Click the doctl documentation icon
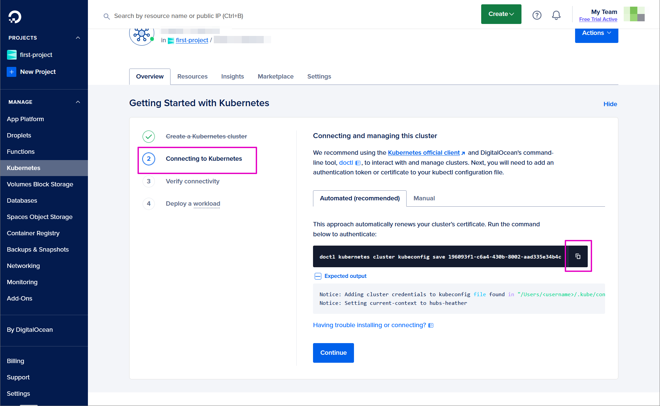Viewport: 660px width, 406px height. [x=358, y=163]
